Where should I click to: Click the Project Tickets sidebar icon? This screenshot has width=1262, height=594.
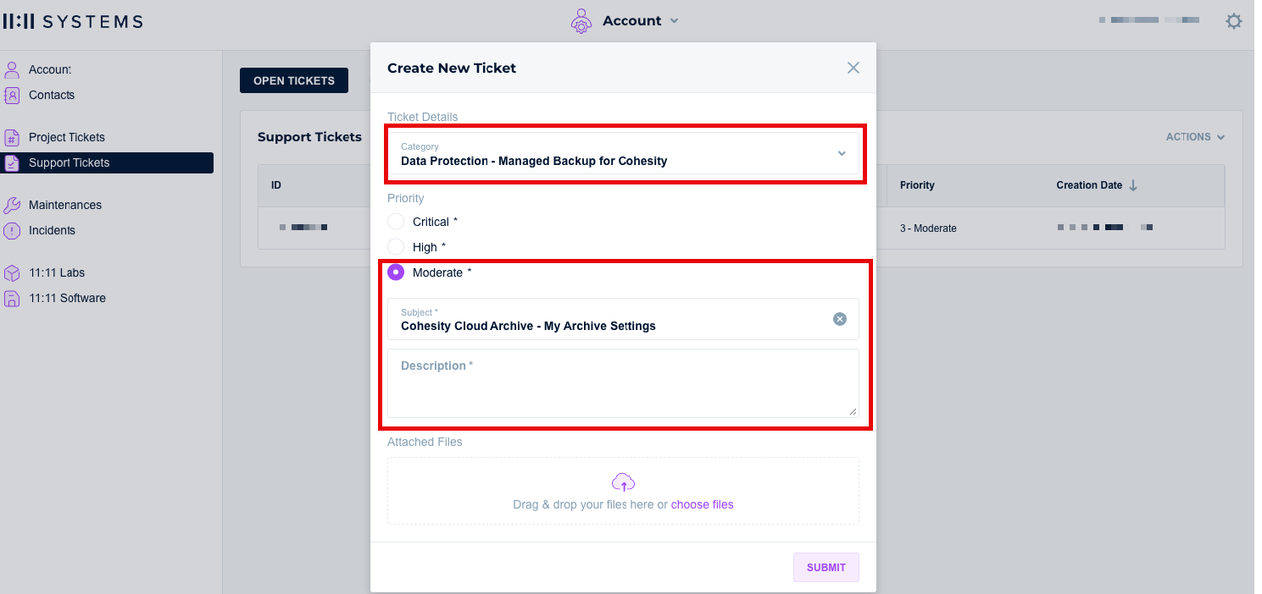(x=12, y=137)
